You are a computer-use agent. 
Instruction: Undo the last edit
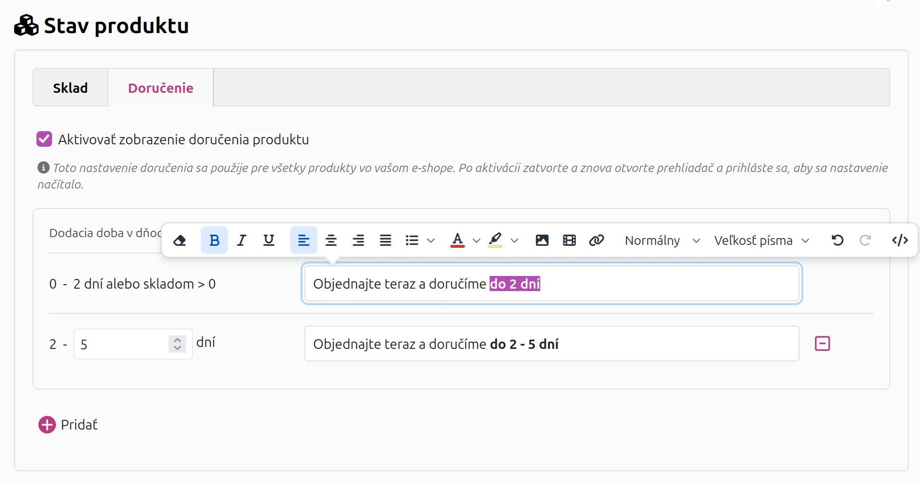tap(838, 240)
